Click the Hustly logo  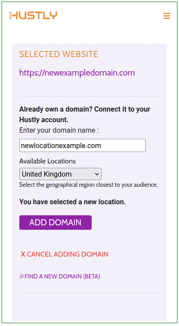click(33, 15)
